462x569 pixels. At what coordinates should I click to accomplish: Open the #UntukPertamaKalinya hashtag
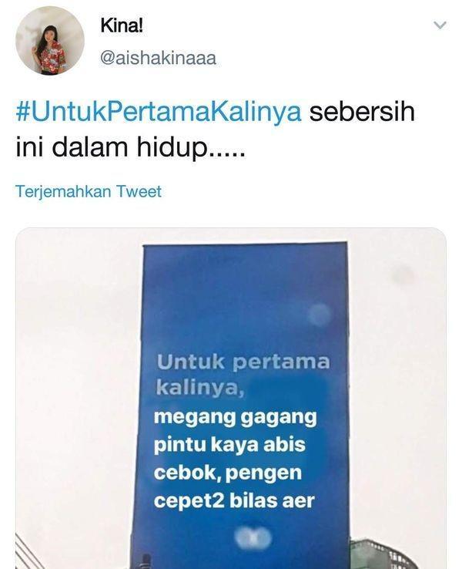pyautogui.click(x=159, y=112)
